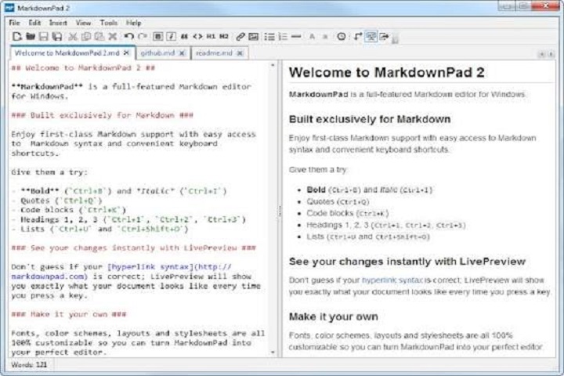Open the View menu

coord(83,23)
